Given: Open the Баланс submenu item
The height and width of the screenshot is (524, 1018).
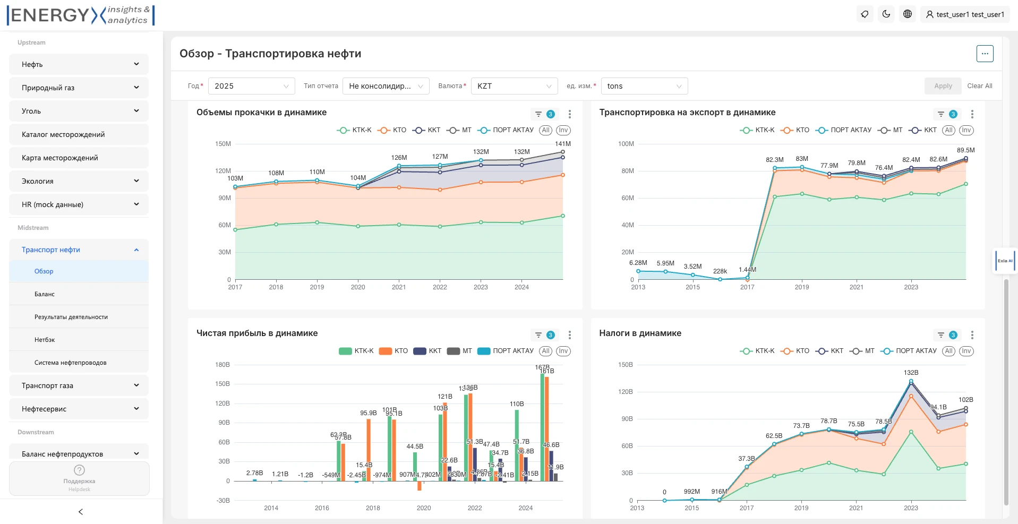Looking at the screenshot, I should tap(79, 294).
